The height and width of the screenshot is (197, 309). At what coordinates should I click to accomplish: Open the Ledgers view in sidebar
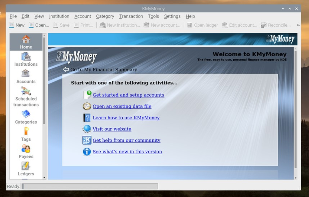coord(26,169)
